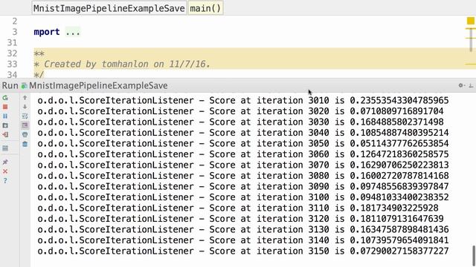476x267 pixels.
Task: Expand the folded import statements
Action: tap(73, 32)
